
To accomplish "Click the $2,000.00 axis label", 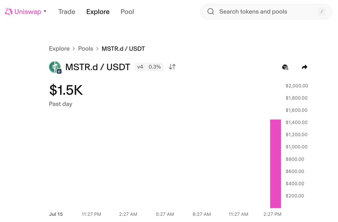I will tap(297, 86).
